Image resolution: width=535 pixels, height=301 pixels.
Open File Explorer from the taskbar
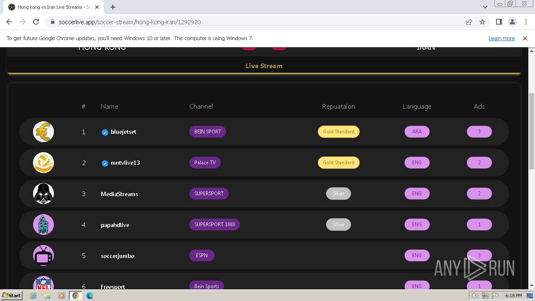click(x=47, y=296)
